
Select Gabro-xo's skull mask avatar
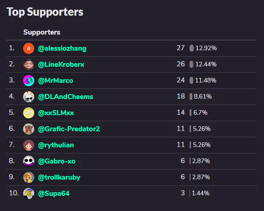pos(29,161)
